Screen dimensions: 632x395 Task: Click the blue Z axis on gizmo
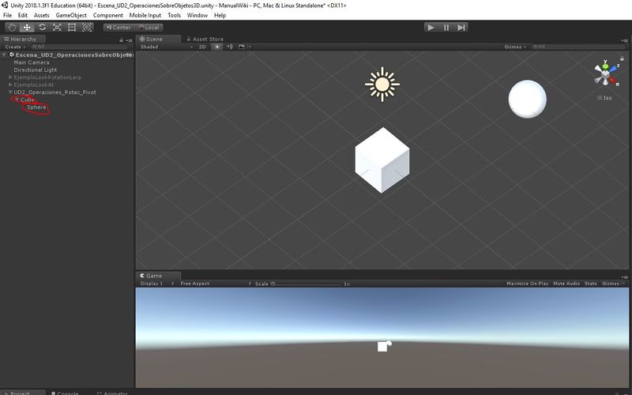(x=614, y=68)
